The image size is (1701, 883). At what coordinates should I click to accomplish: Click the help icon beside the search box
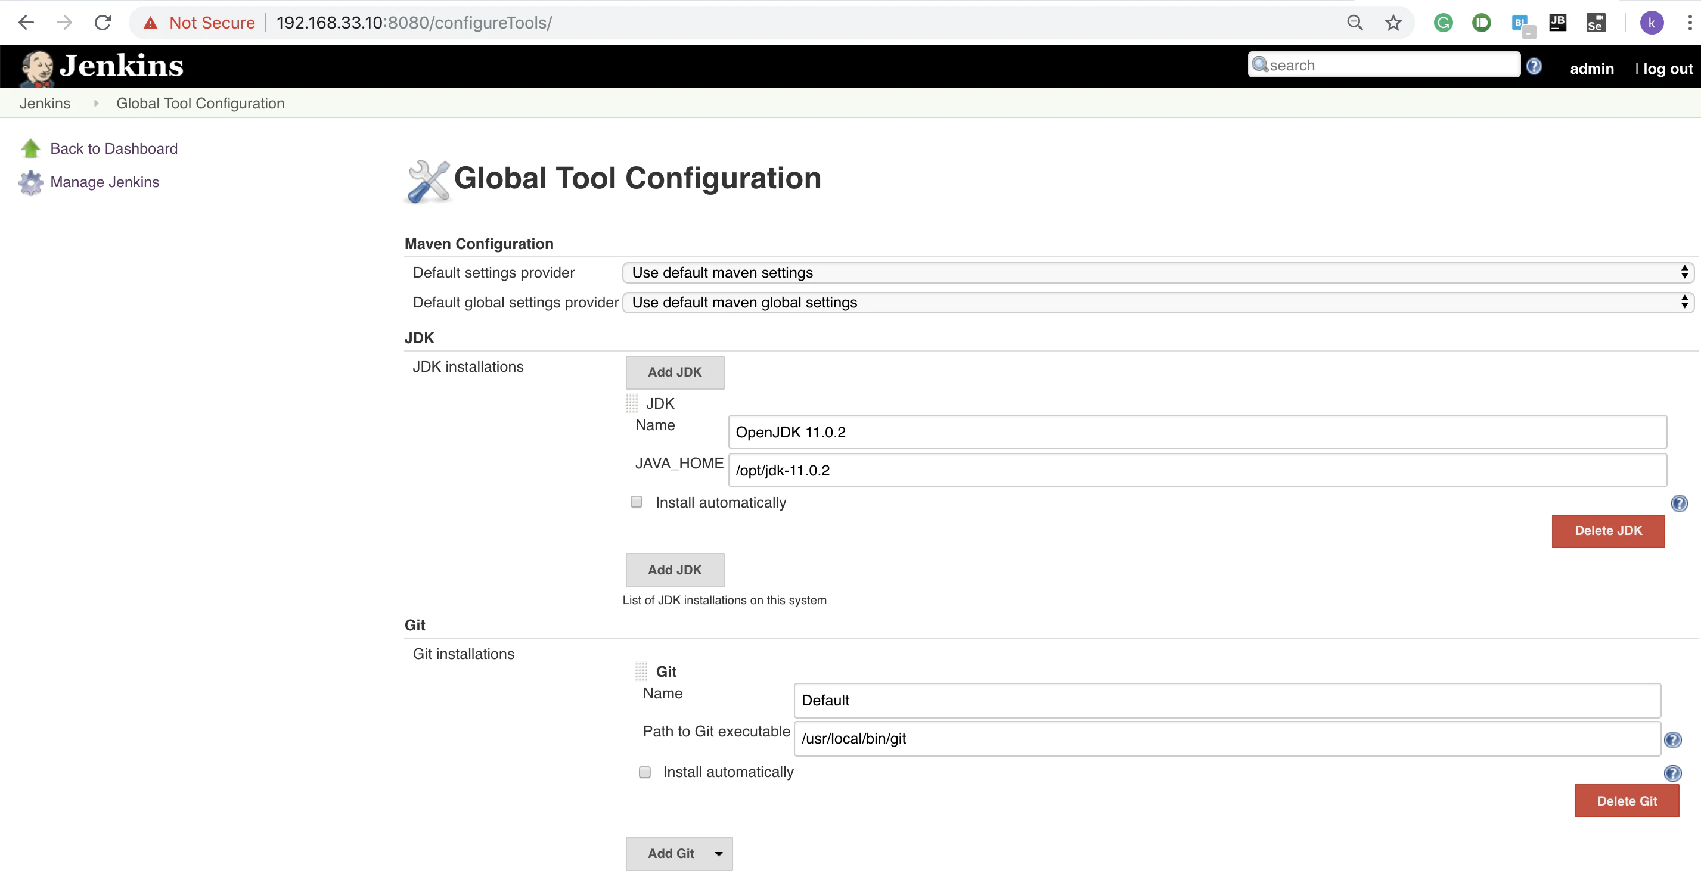tap(1534, 66)
